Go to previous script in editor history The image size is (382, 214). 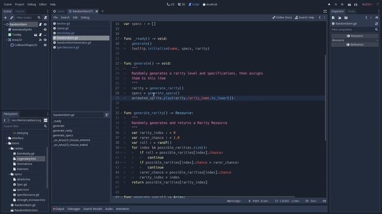tap(320, 17)
